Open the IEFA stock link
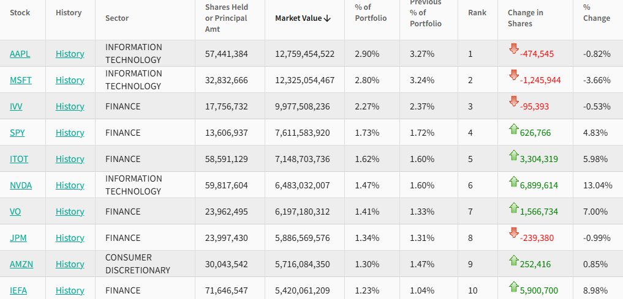 pyautogui.click(x=20, y=290)
